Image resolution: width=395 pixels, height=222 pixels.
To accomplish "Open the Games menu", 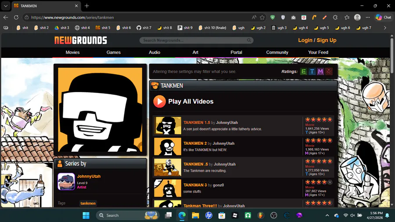I will coord(113,52).
